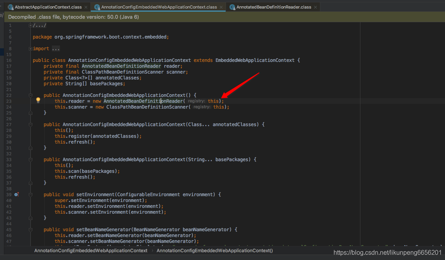Click ClassPathBeanDefinitionScanner type on line 18

click(123, 72)
